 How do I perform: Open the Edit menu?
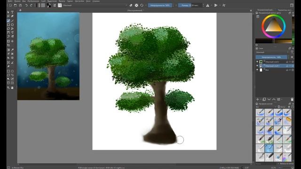tap(17, 1)
